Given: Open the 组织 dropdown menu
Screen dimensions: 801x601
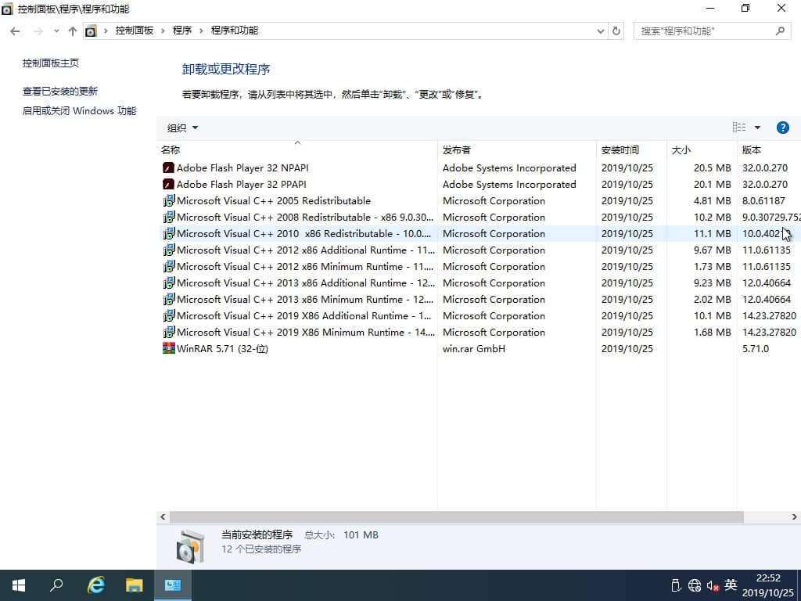Looking at the screenshot, I should click(182, 128).
